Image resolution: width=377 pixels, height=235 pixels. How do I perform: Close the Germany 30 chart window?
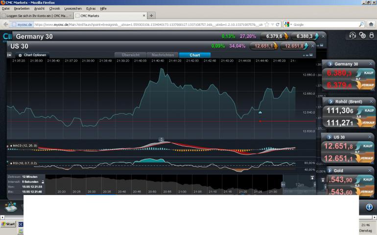tap(323, 37)
